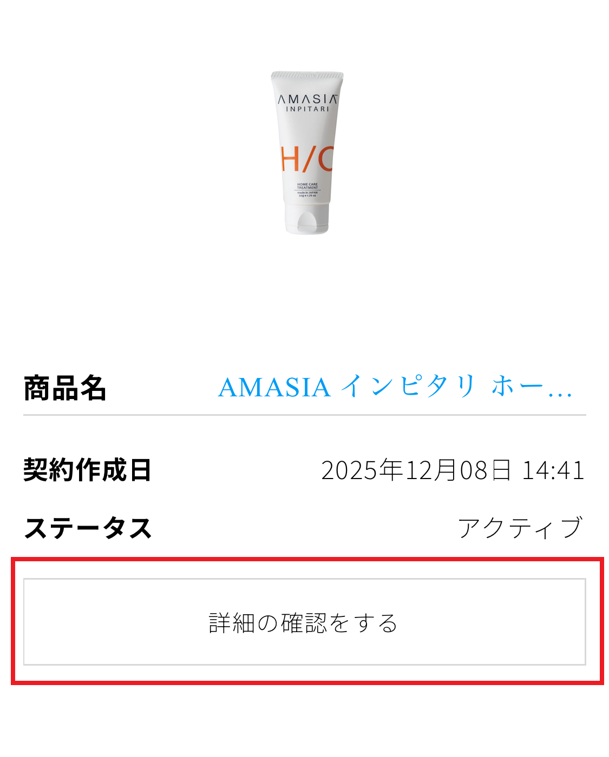Click the AMASIA INPITARI logo on tube
The image size is (609, 757).
pos(307,103)
